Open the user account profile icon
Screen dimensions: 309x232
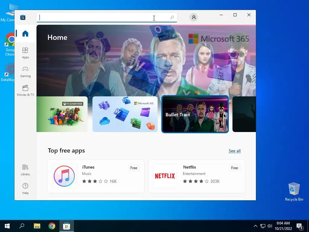[x=194, y=17]
